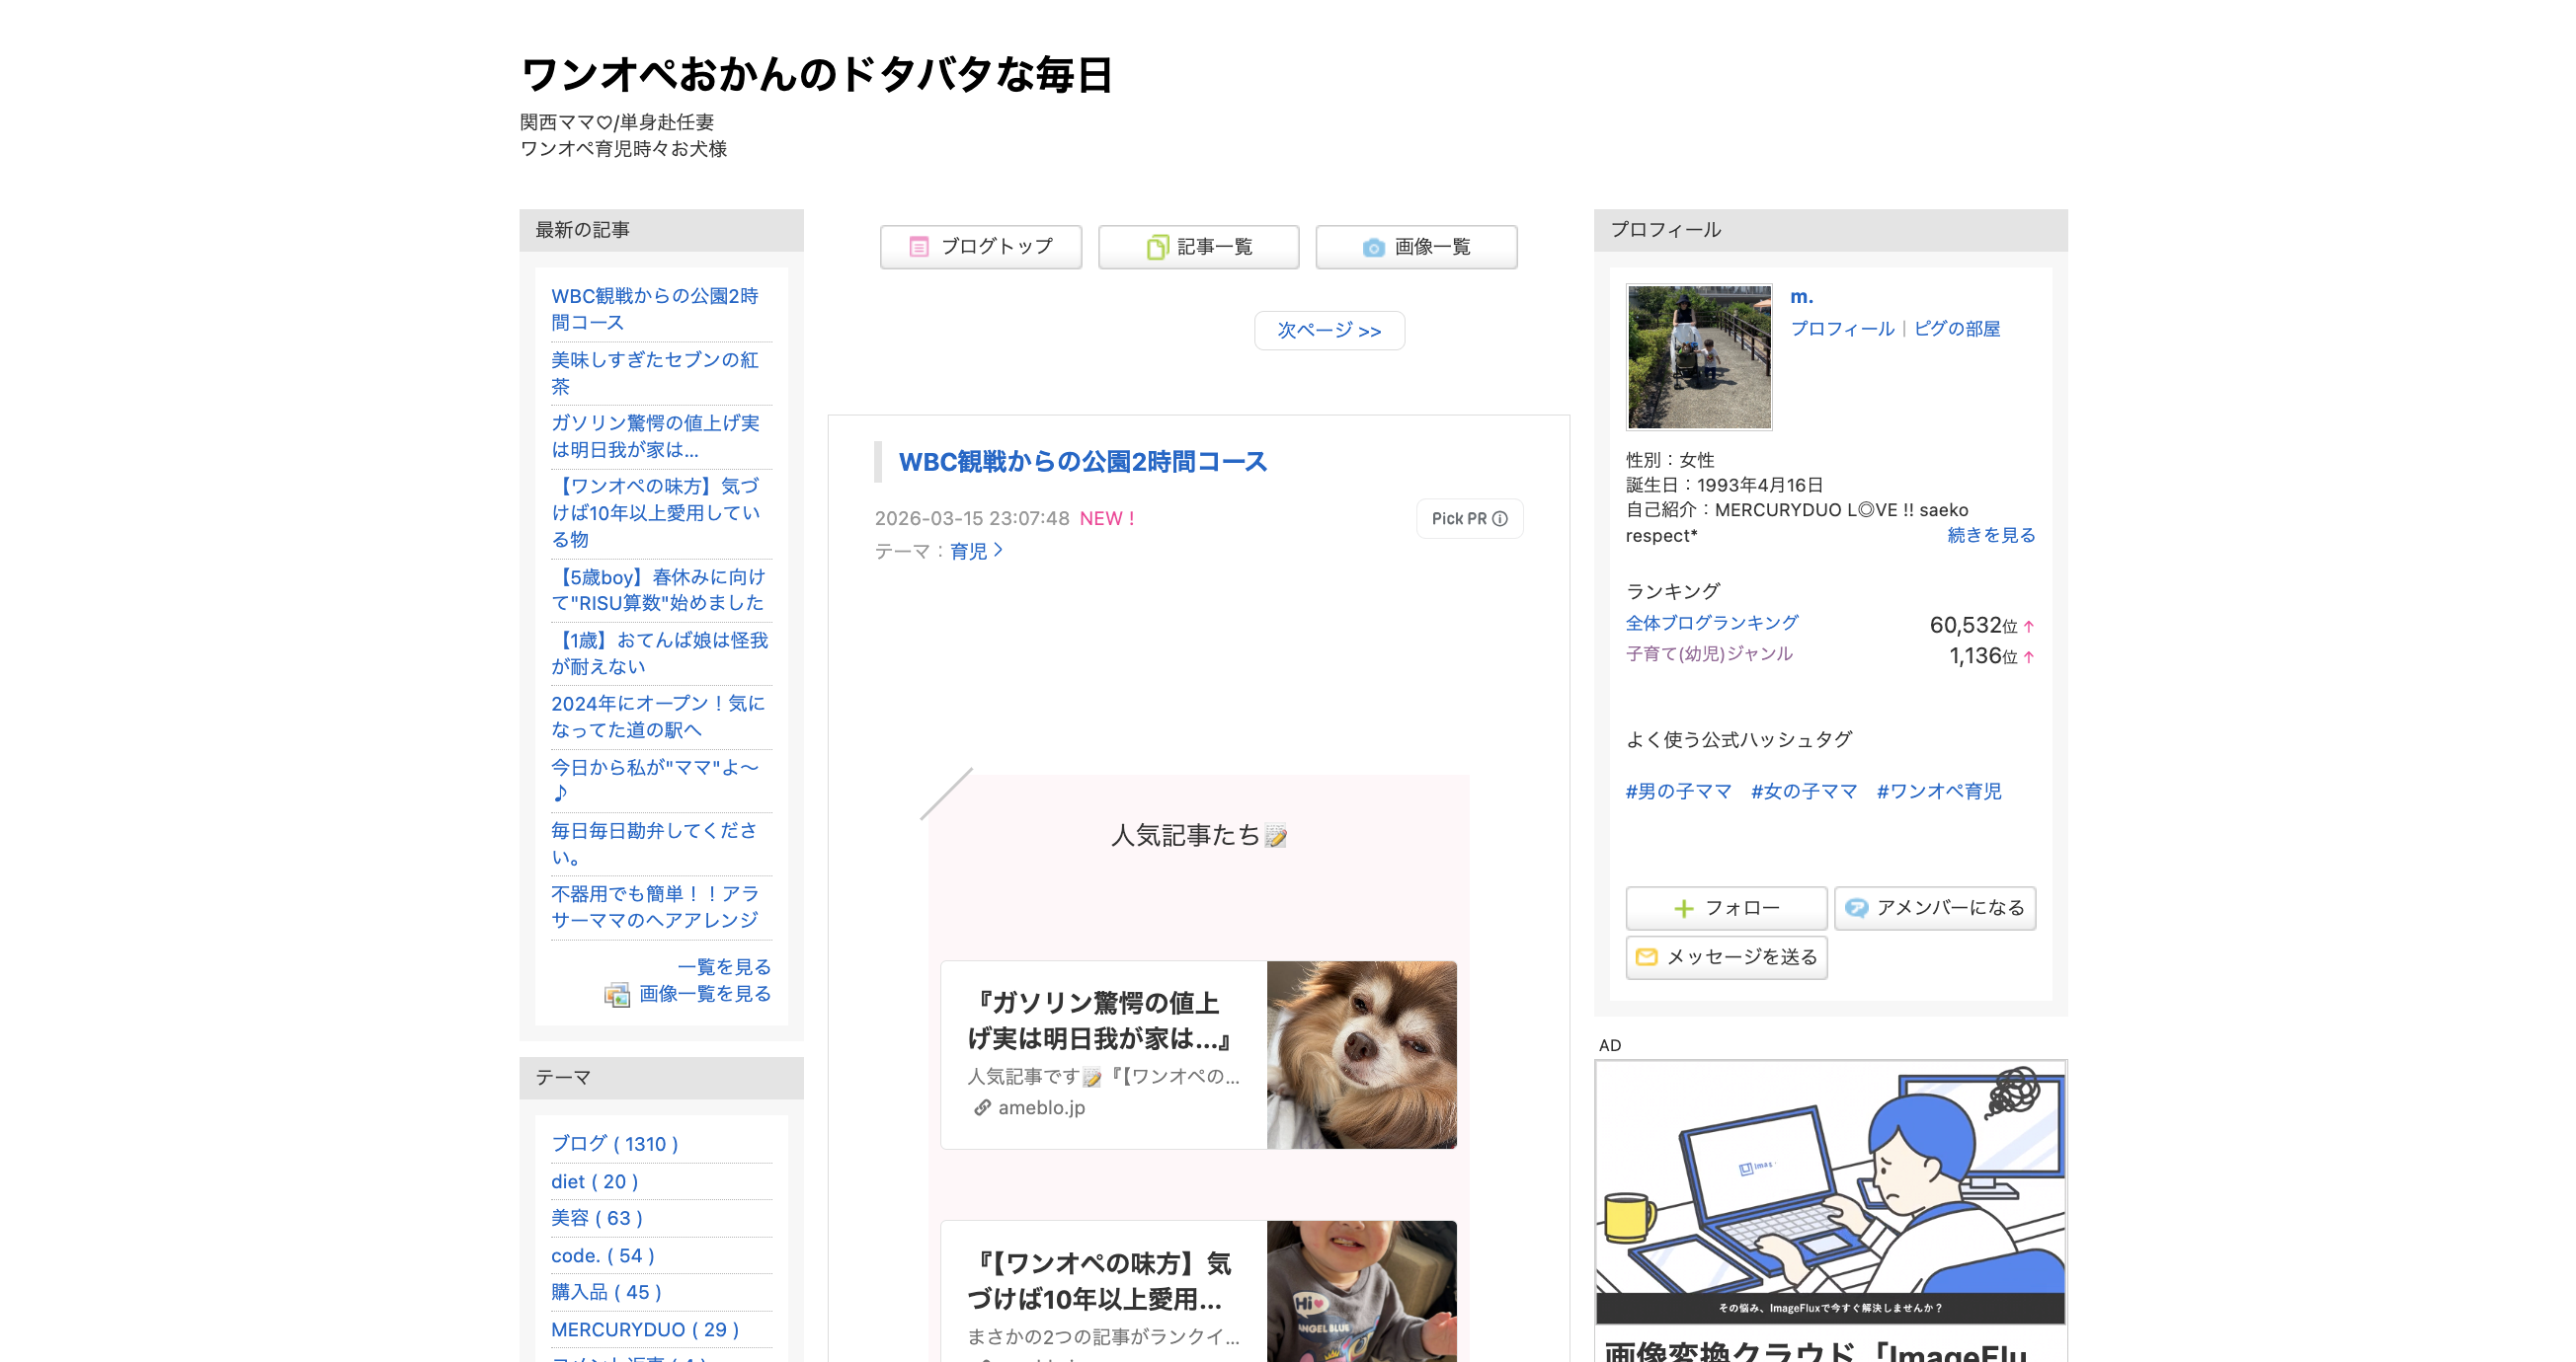Click the info icon beside Pick PR
2576x1362 pixels.
click(x=1500, y=518)
